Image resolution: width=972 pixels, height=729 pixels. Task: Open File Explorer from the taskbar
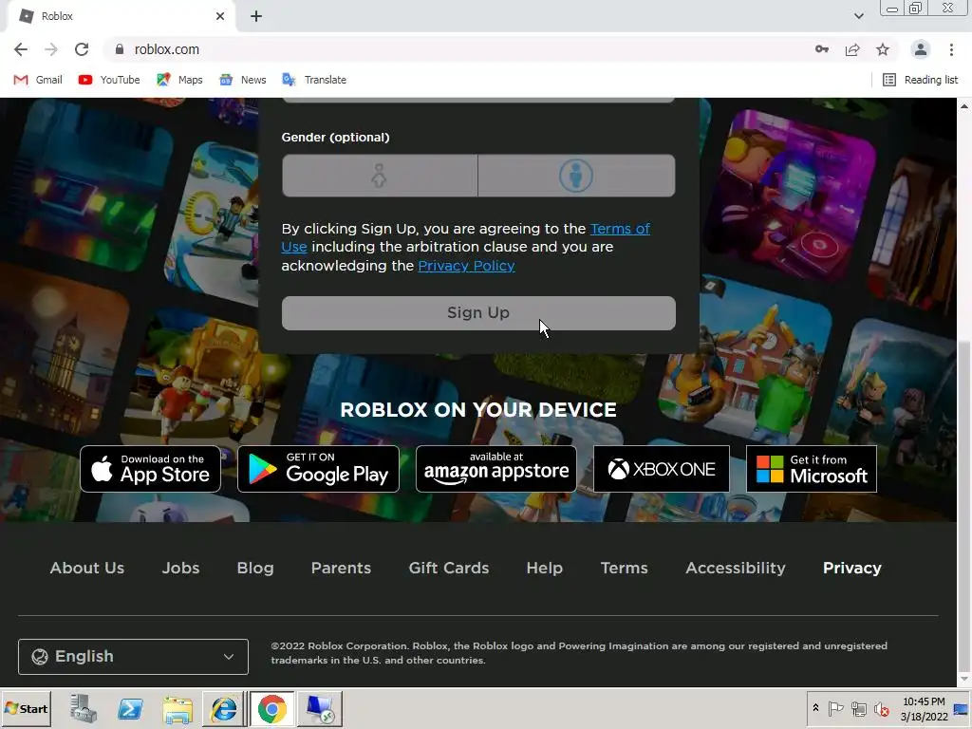[178, 708]
